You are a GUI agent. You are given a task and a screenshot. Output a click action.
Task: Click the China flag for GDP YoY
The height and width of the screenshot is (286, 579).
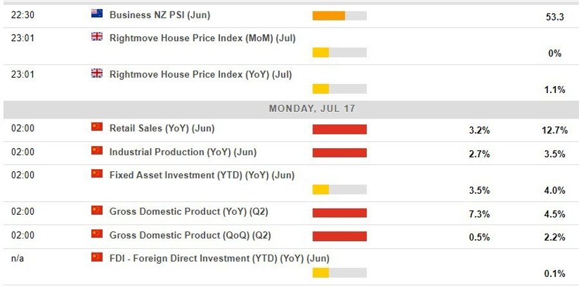tap(97, 210)
